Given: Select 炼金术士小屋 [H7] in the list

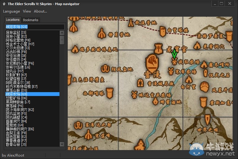Looking at the screenshot, I should [x=33, y=44].
